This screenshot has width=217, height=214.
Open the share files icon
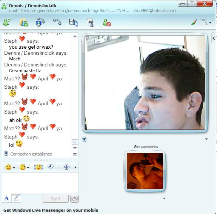24,22
